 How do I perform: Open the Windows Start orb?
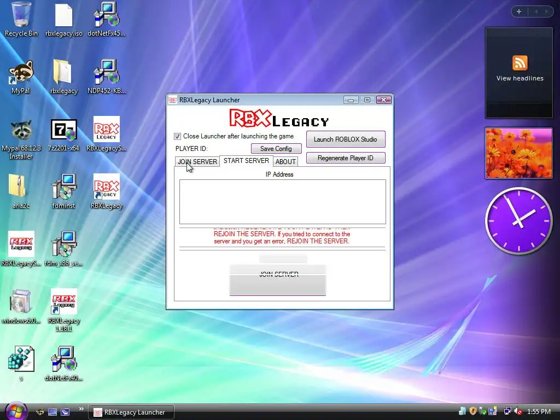tap(16, 411)
